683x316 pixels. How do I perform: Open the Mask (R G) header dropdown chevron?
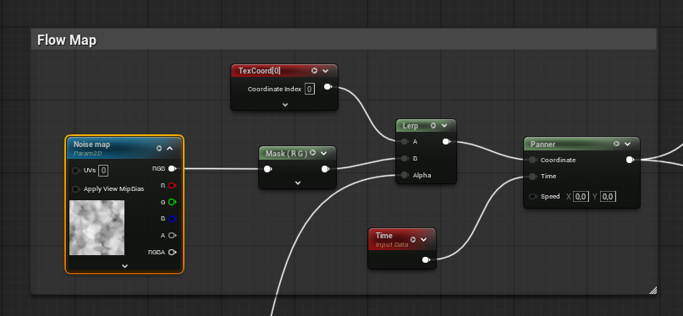[x=324, y=153]
